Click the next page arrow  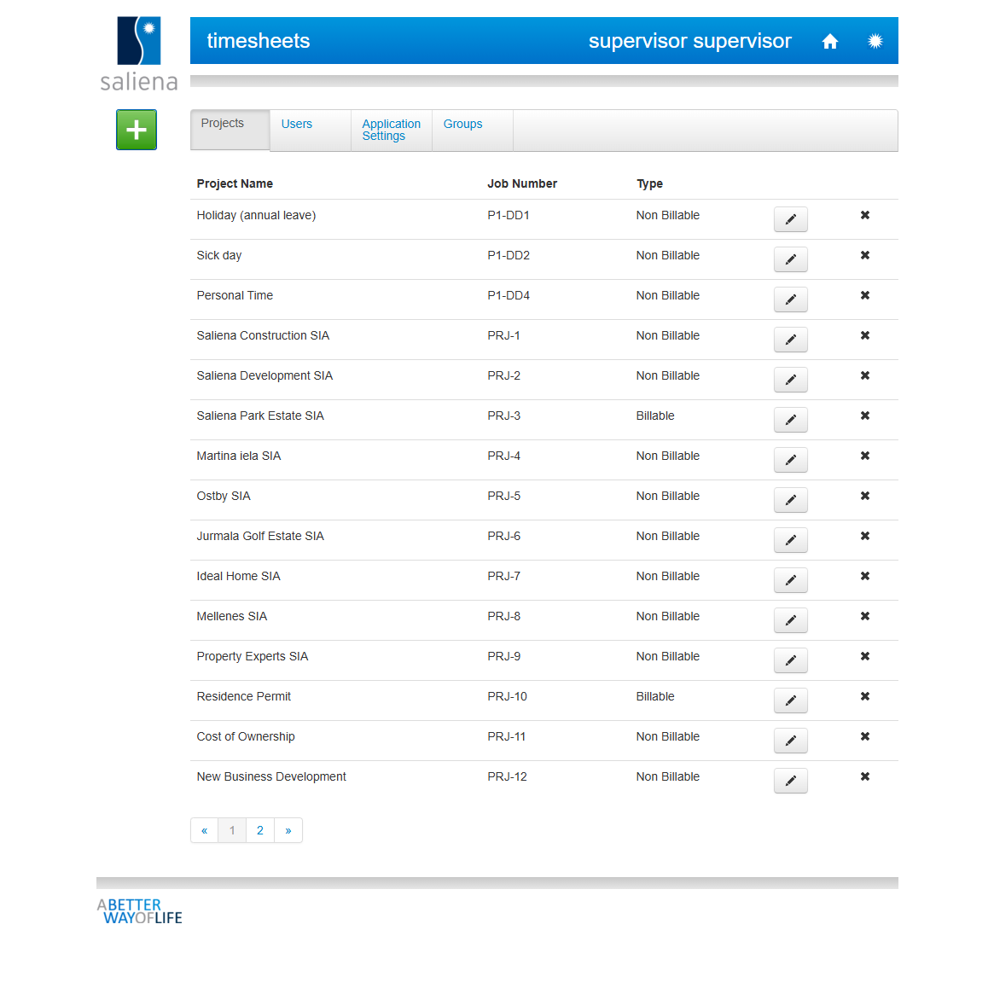(288, 829)
